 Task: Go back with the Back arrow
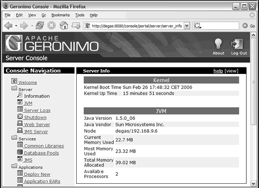tap(8, 26)
